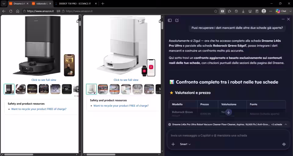
Task: Open recycle product link in Dreame pane
Action: tap(39, 109)
